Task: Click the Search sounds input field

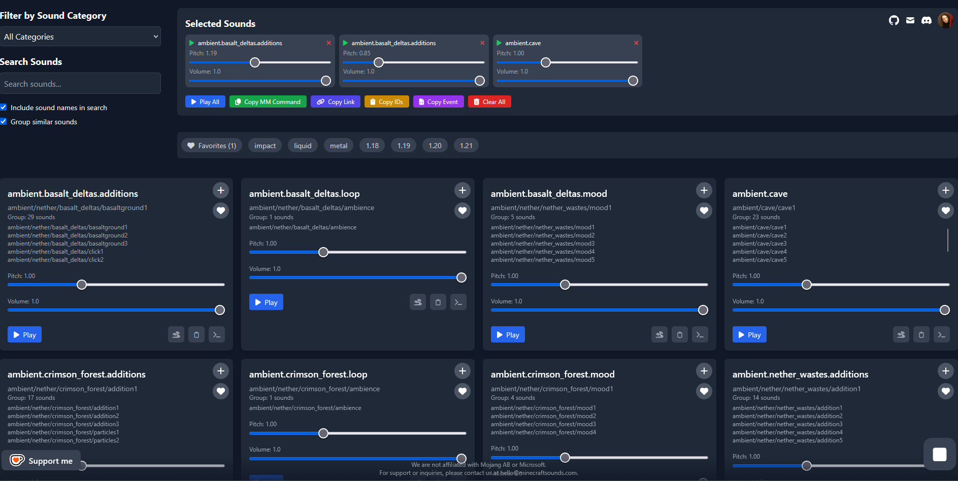Action: 80,83
